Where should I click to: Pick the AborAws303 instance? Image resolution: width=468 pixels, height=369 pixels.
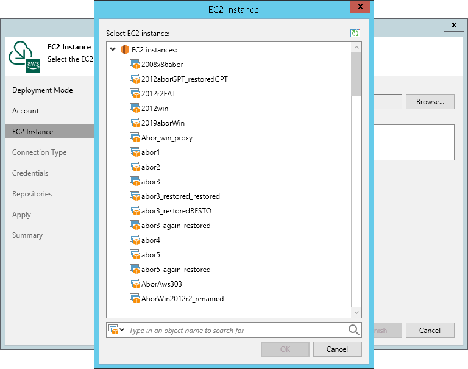[x=161, y=284]
